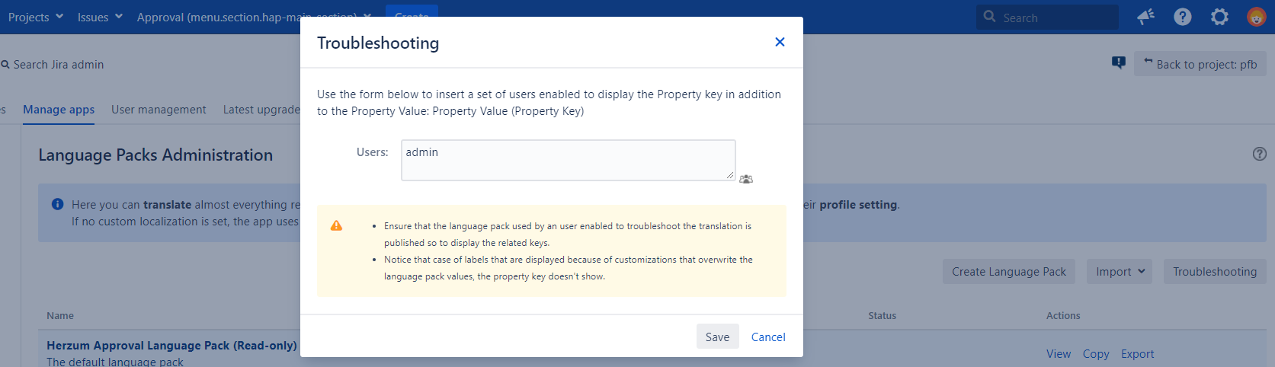
Task: Close the Troubleshooting dialog with X
Action: click(x=780, y=42)
